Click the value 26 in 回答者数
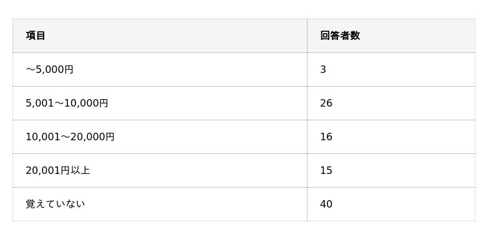This screenshot has height=240, width=499. pos(326,103)
